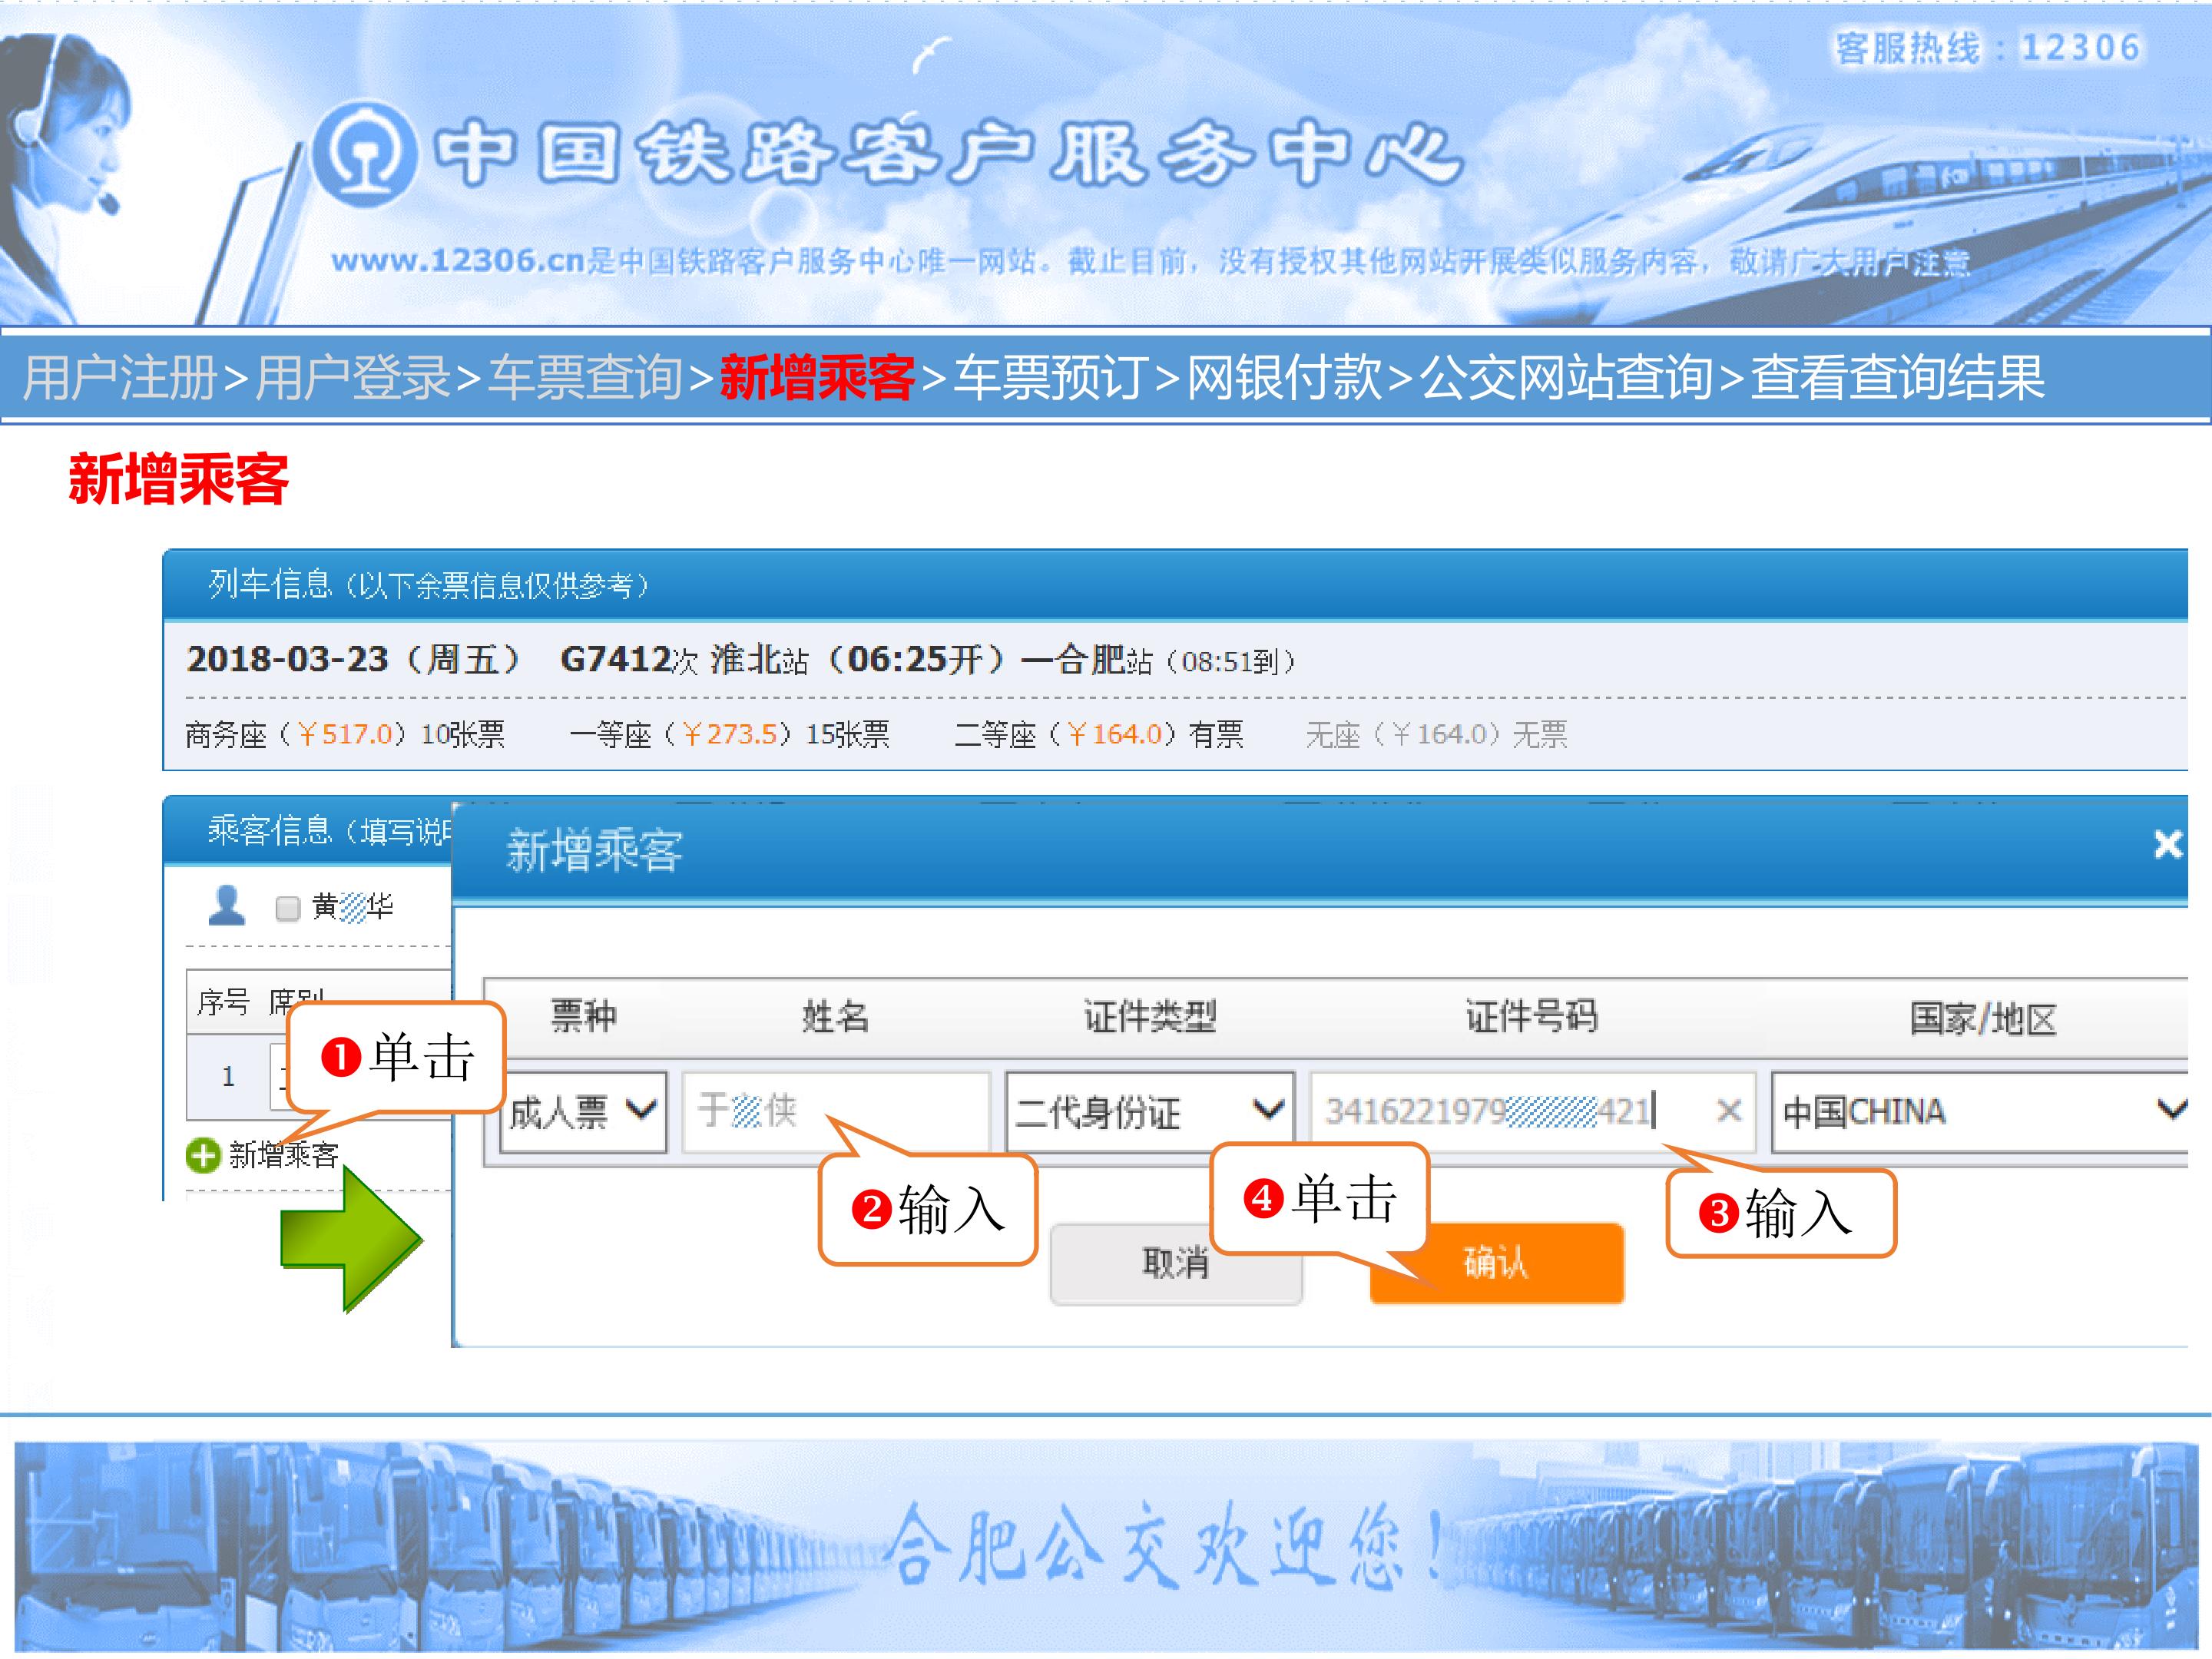The height and width of the screenshot is (1659, 2212).
Task: Select 车票预订 in the step navigation
Action: [1049, 378]
